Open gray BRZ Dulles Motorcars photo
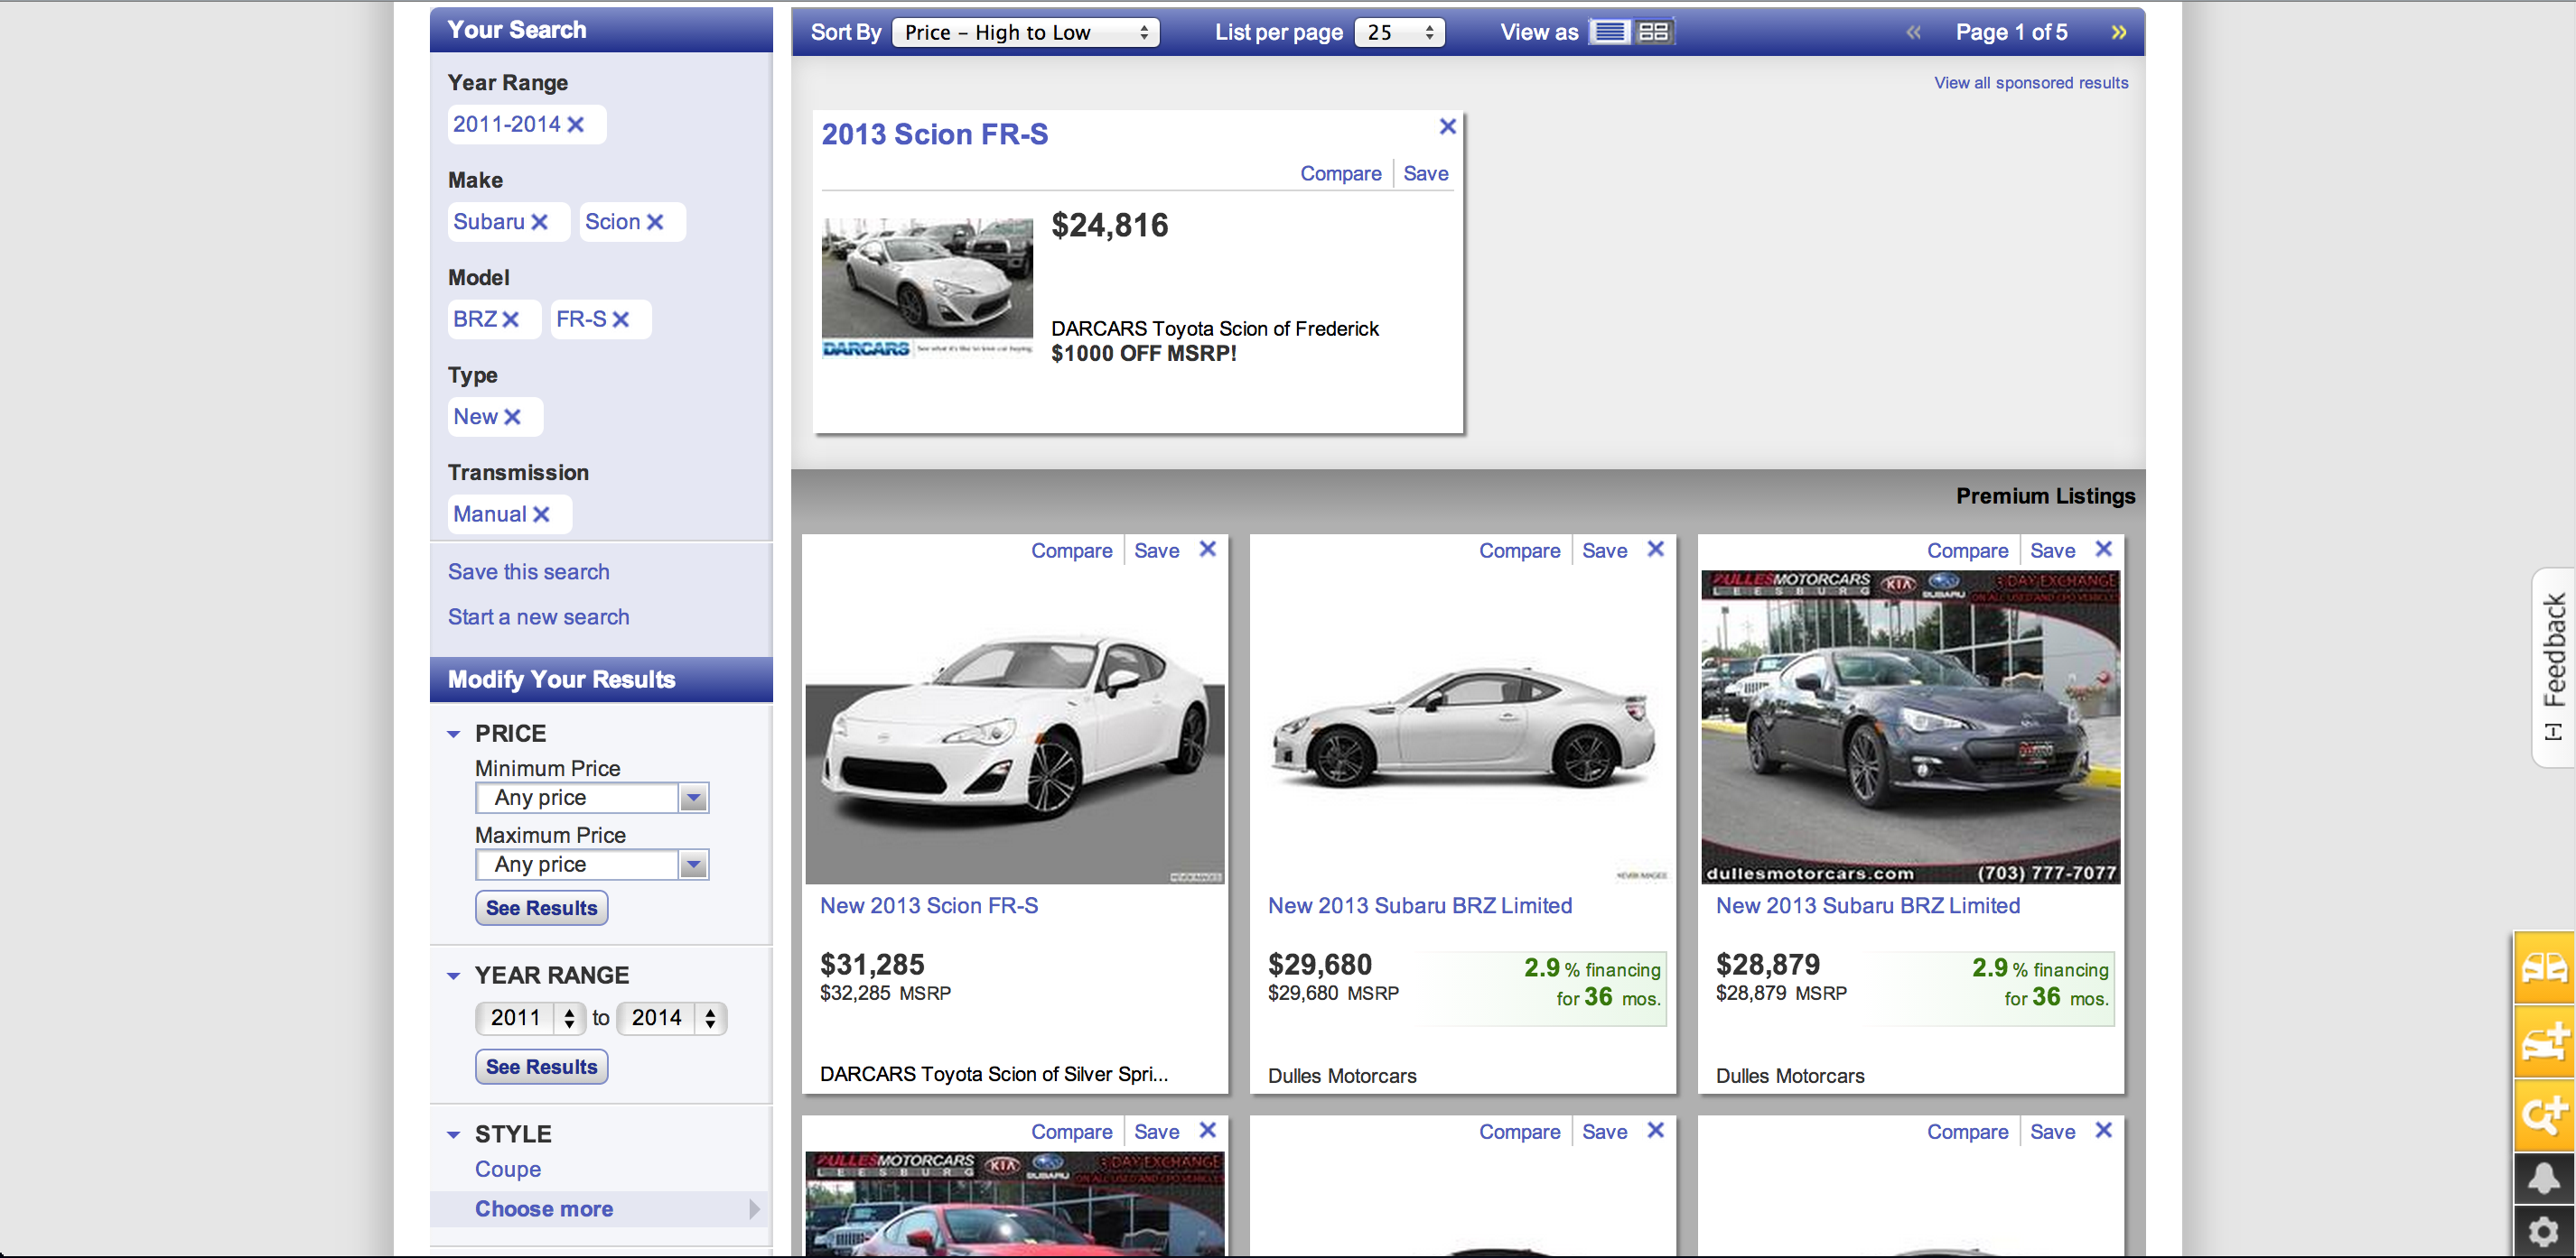This screenshot has height=1258, width=2576. pos(1910,726)
